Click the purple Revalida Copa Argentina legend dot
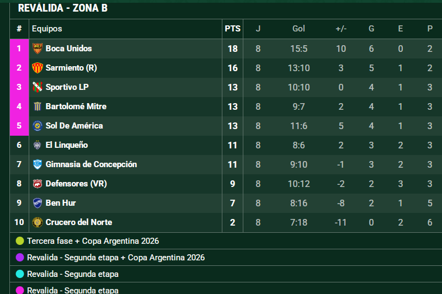Image resolution: width=442 pixels, height=294 pixels. [20, 258]
